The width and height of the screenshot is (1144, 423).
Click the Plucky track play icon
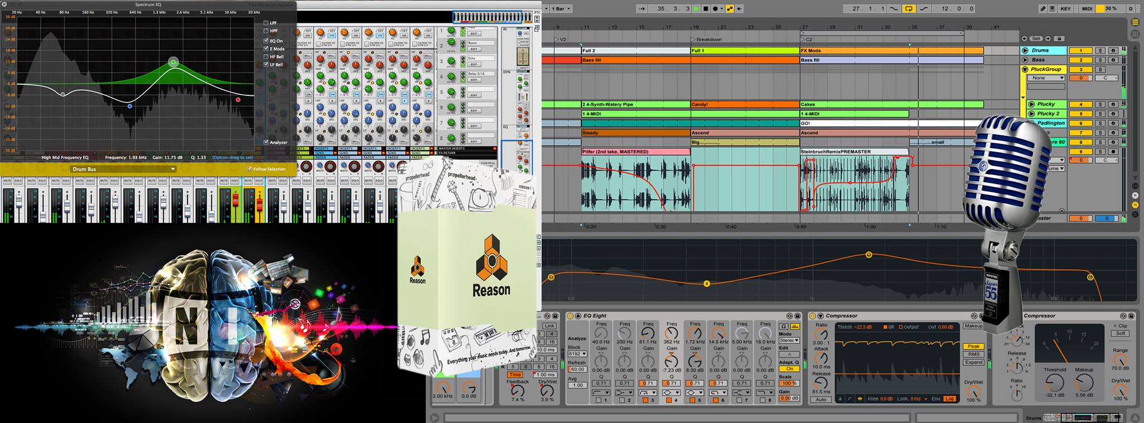coord(1033,104)
